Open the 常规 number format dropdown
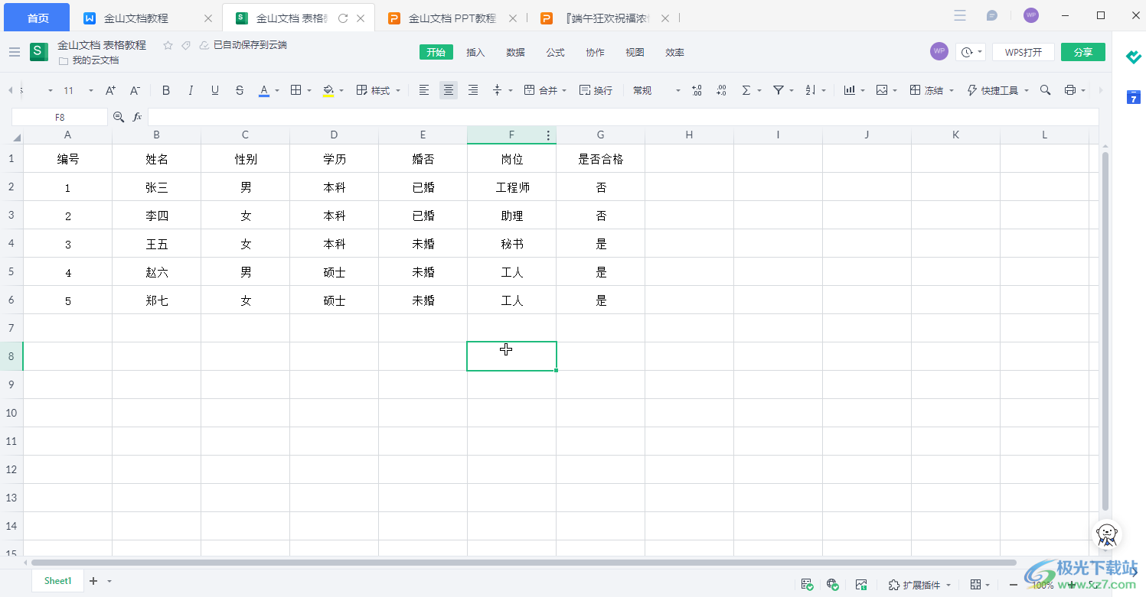 tap(656, 90)
